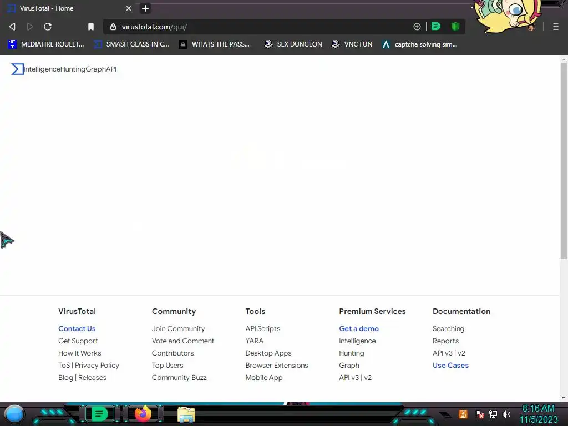Open Intelligence link under Premium Services
The height and width of the screenshot is (426, 568).
(357, 341)
